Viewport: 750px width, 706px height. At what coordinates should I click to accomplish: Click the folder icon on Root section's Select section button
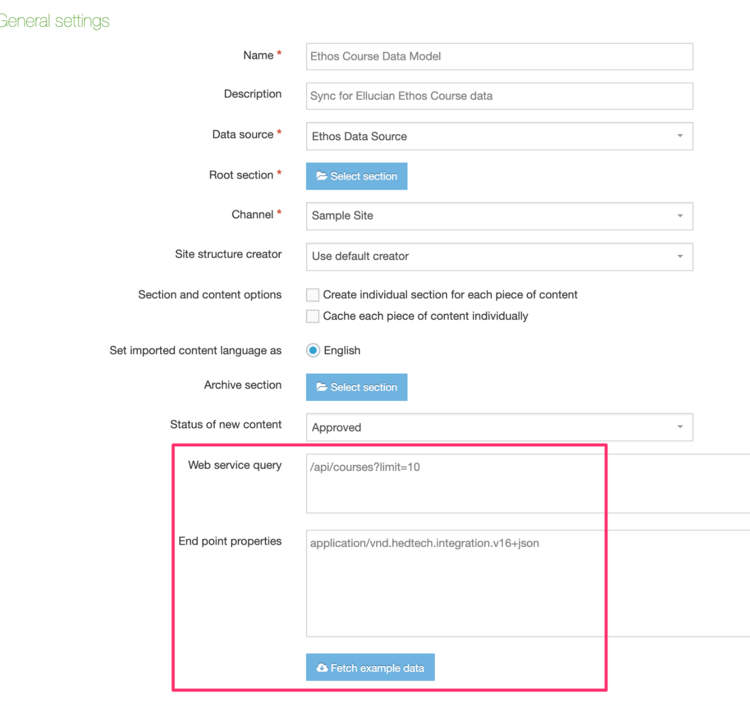321,176
